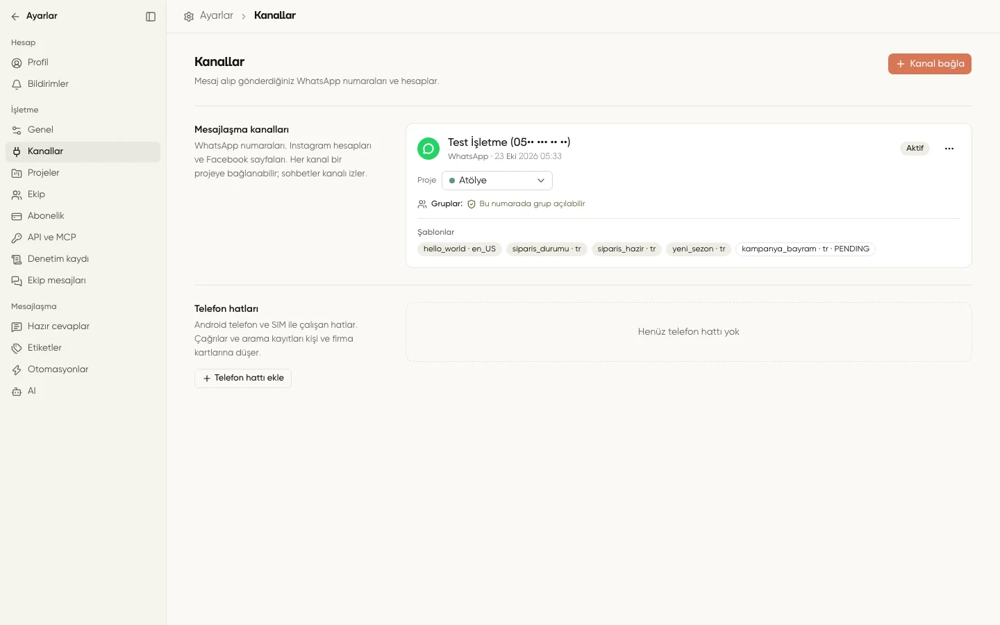Click the Projeler folder icon
The width and height of the screenshot is (1000, 625).
17,173
